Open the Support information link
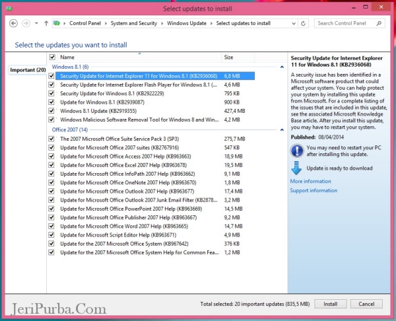Image resolution: width=396 pixels, height=321 pixels. [313, 190]
